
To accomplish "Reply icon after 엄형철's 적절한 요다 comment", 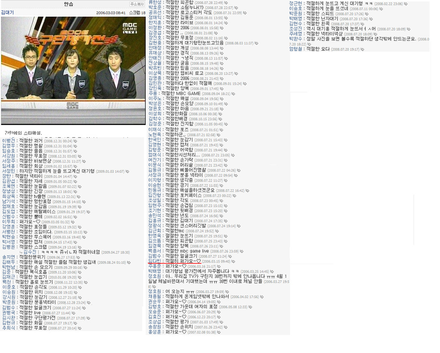I will pos(362,49).
